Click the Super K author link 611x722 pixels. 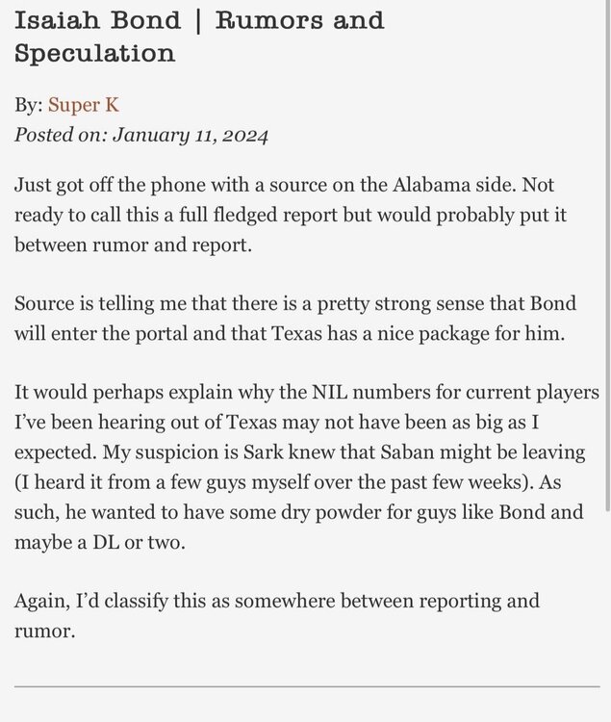84,105
